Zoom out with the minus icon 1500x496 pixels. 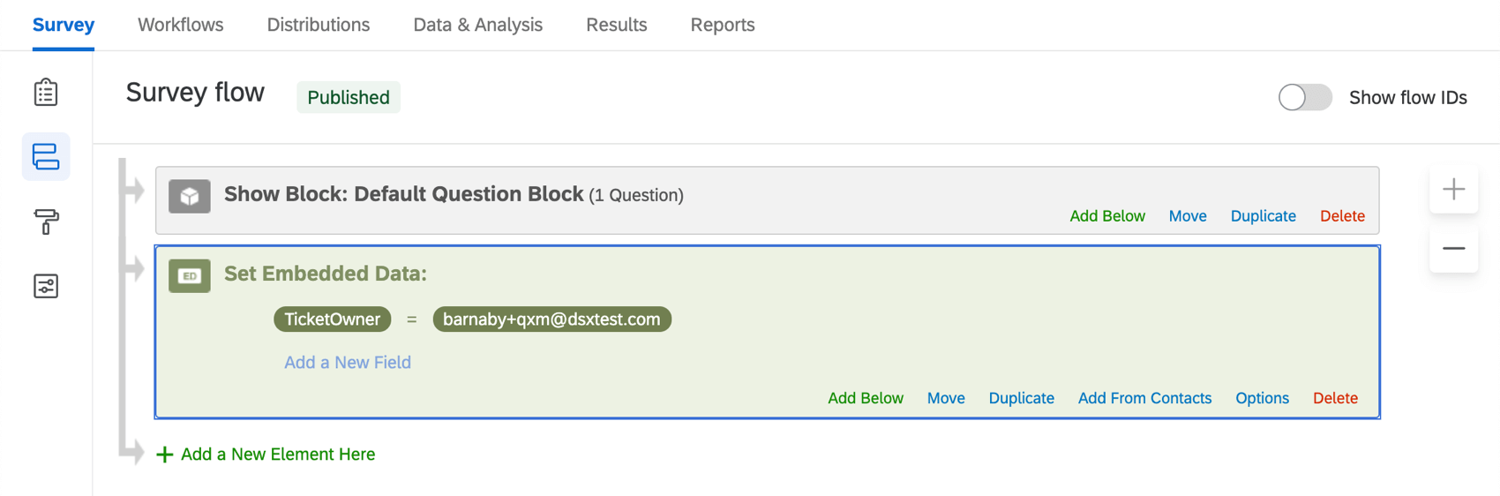pos(1453,248)
